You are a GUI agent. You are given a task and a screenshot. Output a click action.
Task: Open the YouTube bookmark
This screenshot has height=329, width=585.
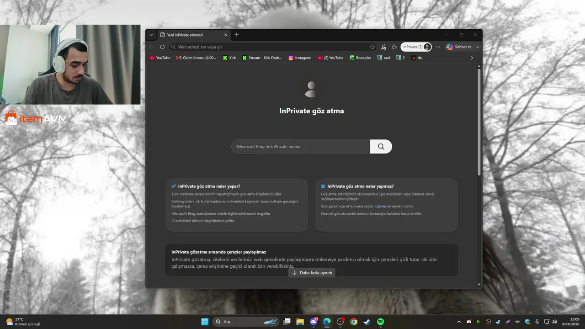pos(160,58)
